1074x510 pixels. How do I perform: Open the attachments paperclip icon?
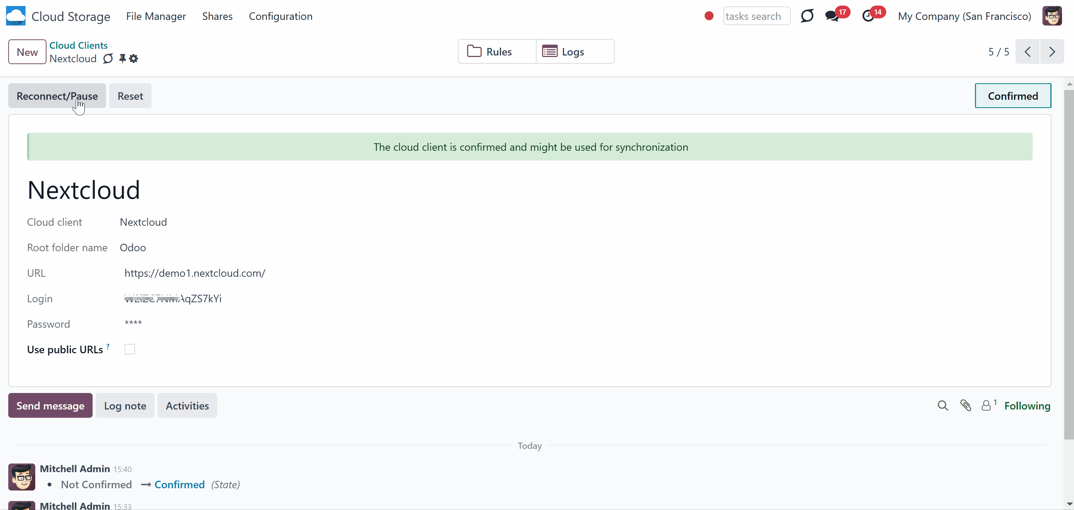tap(966, 405)
